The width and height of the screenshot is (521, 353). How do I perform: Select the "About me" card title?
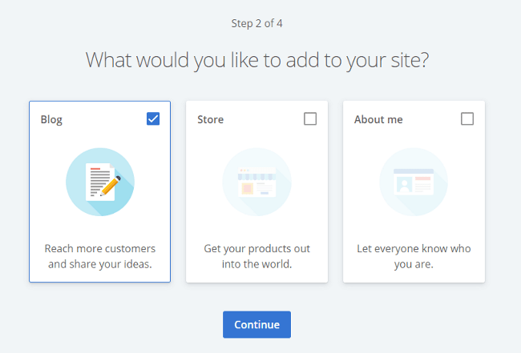[x=378, y=119]
